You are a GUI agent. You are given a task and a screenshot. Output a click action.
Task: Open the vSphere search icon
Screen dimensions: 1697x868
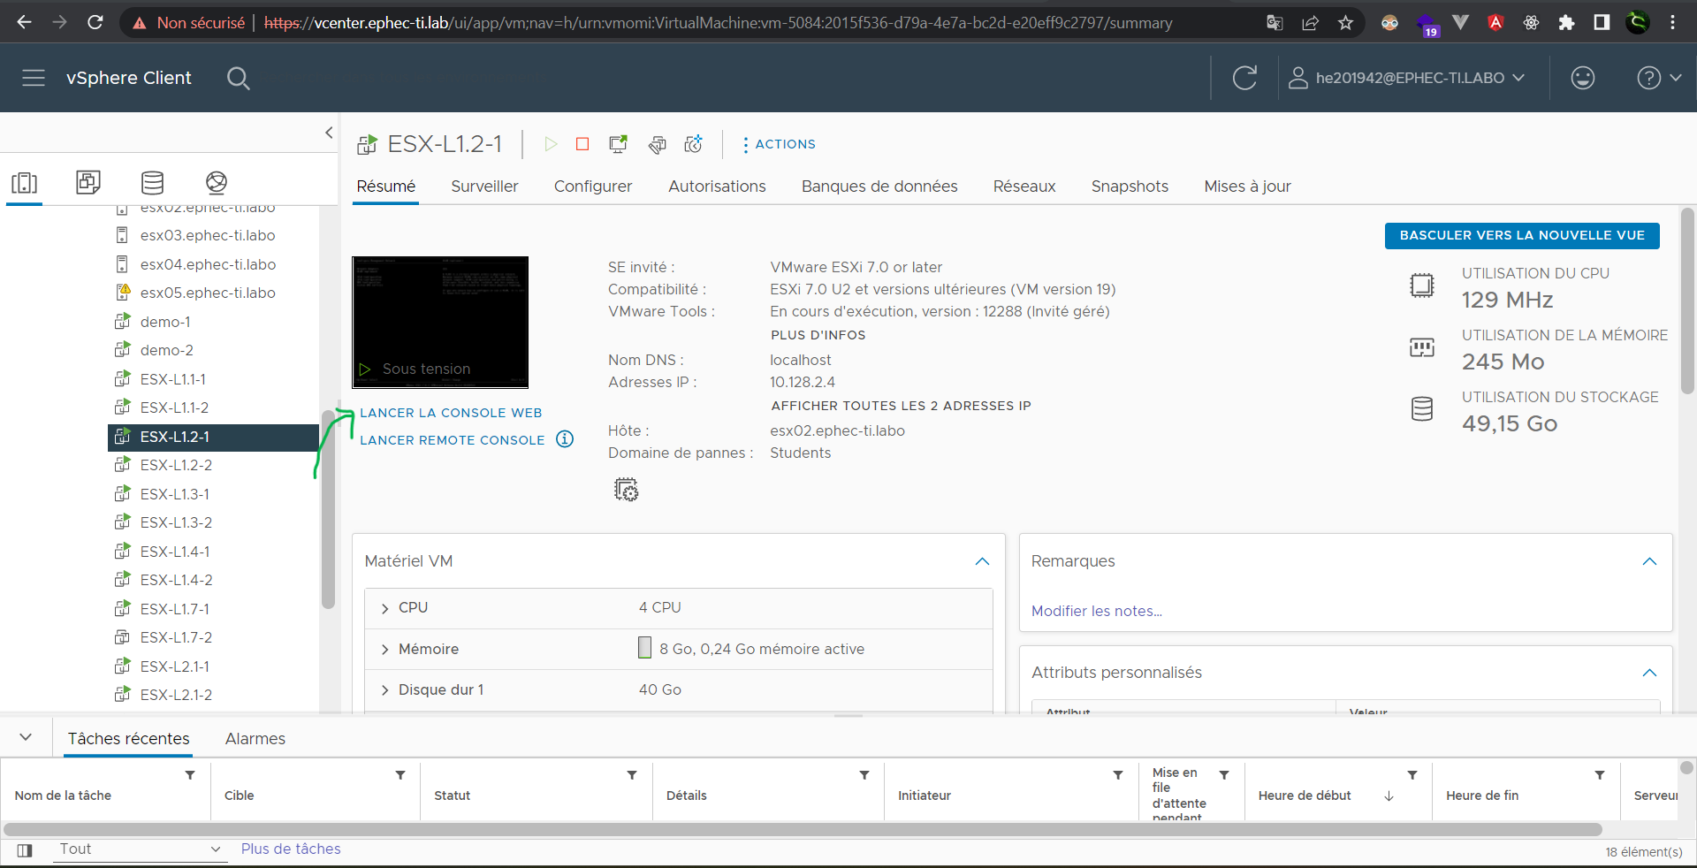pos(238,78)
